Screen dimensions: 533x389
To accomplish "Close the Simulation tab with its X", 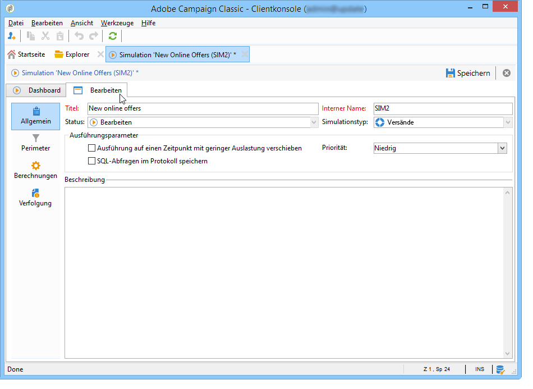I will (245, 54).
